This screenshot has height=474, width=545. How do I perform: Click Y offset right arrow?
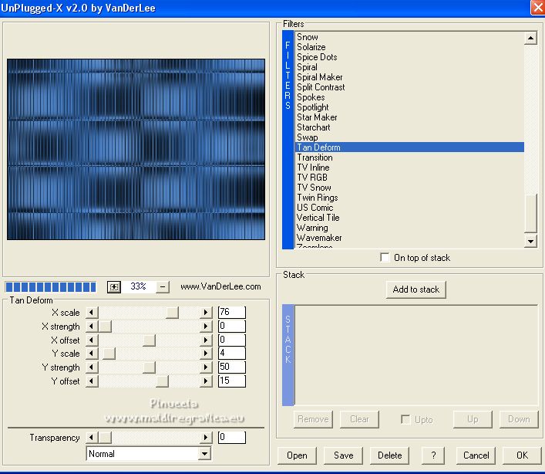205,381
